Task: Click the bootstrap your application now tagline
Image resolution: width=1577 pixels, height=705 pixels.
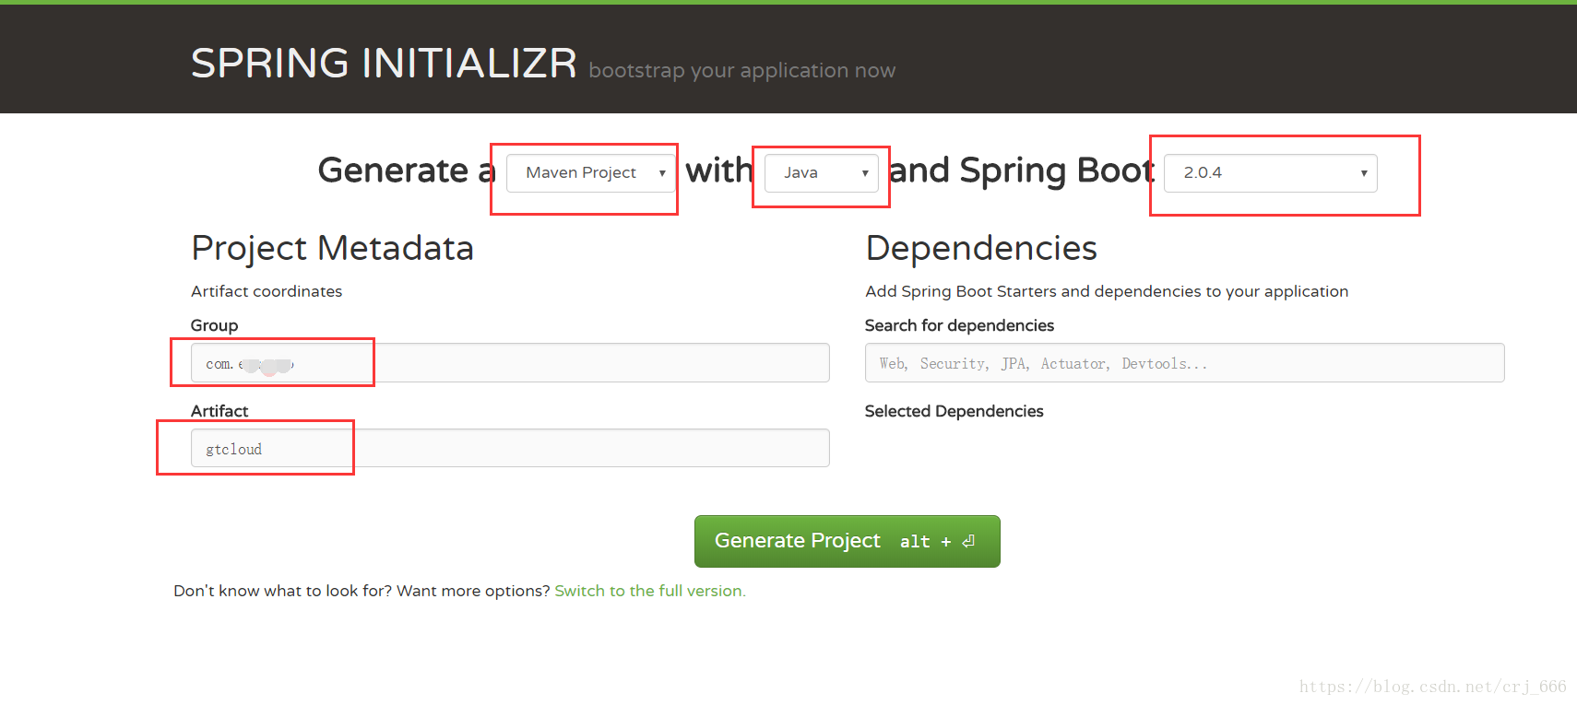Action: (741, 71)
